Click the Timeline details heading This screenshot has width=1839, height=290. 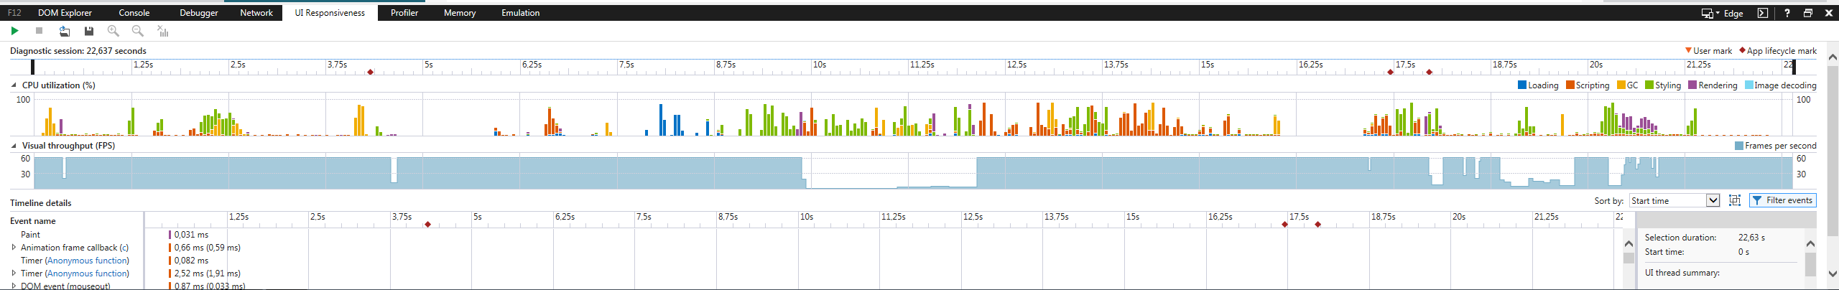41,202
